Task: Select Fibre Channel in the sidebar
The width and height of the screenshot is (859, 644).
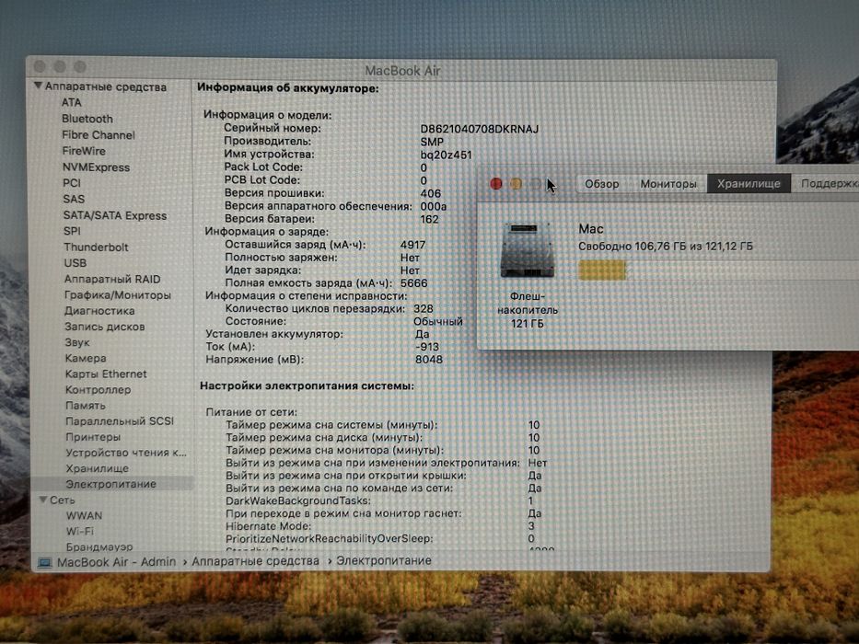Action: 99,134
